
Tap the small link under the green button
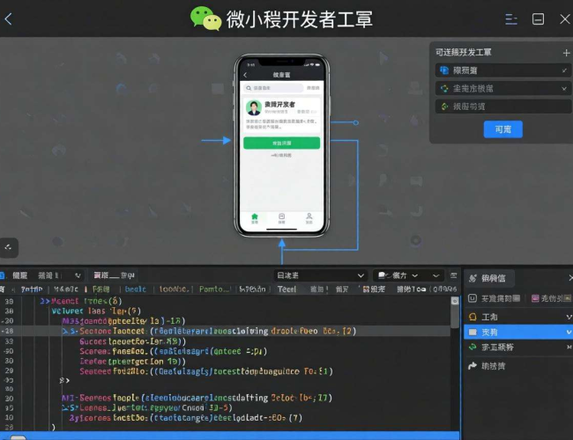click(281, 156)
